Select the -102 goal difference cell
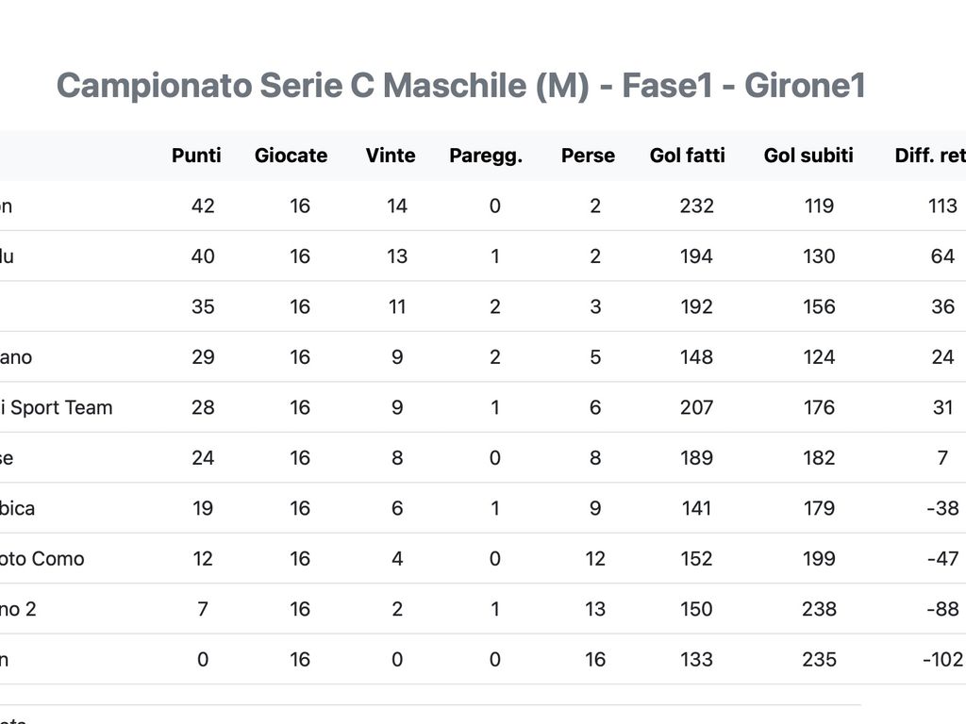 click(x=942, y=659)
